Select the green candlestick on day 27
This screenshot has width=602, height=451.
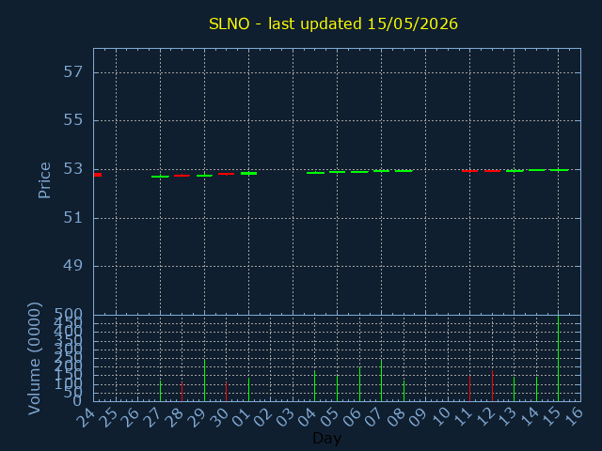click(x=160, y=177)
